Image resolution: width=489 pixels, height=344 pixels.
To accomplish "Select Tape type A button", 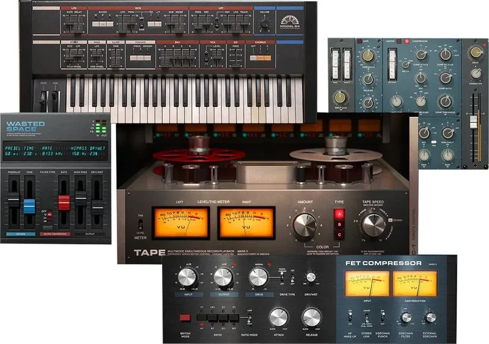I will point(339,214).
